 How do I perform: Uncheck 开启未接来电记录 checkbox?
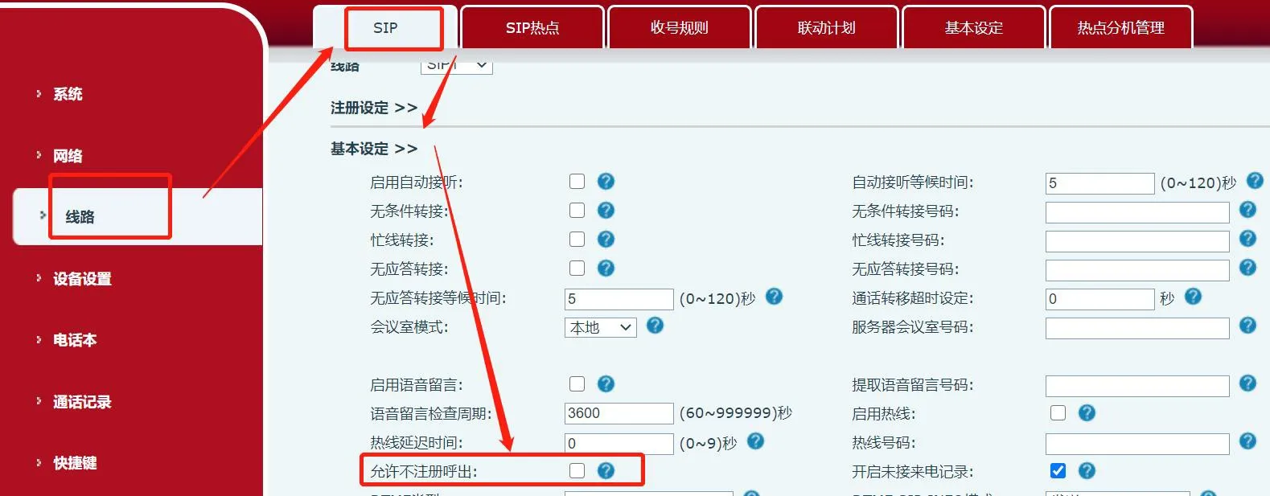(1058, 471)
